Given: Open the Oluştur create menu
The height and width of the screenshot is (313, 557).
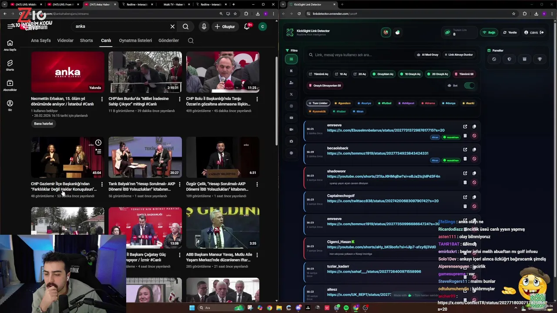Looking at the screenshot, I should point(225,27).
